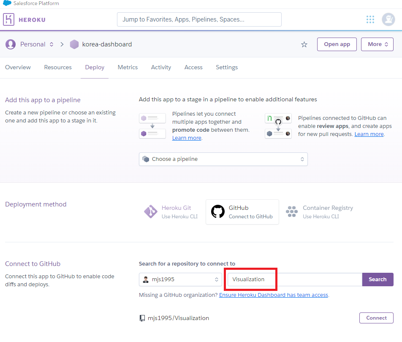Click the Deployment method heading
The image size is (402, 342).
(x=35, y=204)
